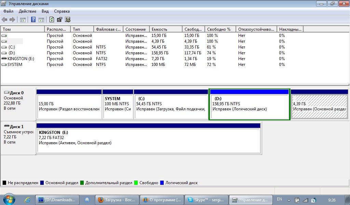
Task: Click the drive icon of the KINGSTON row
Action: point(4,58)
